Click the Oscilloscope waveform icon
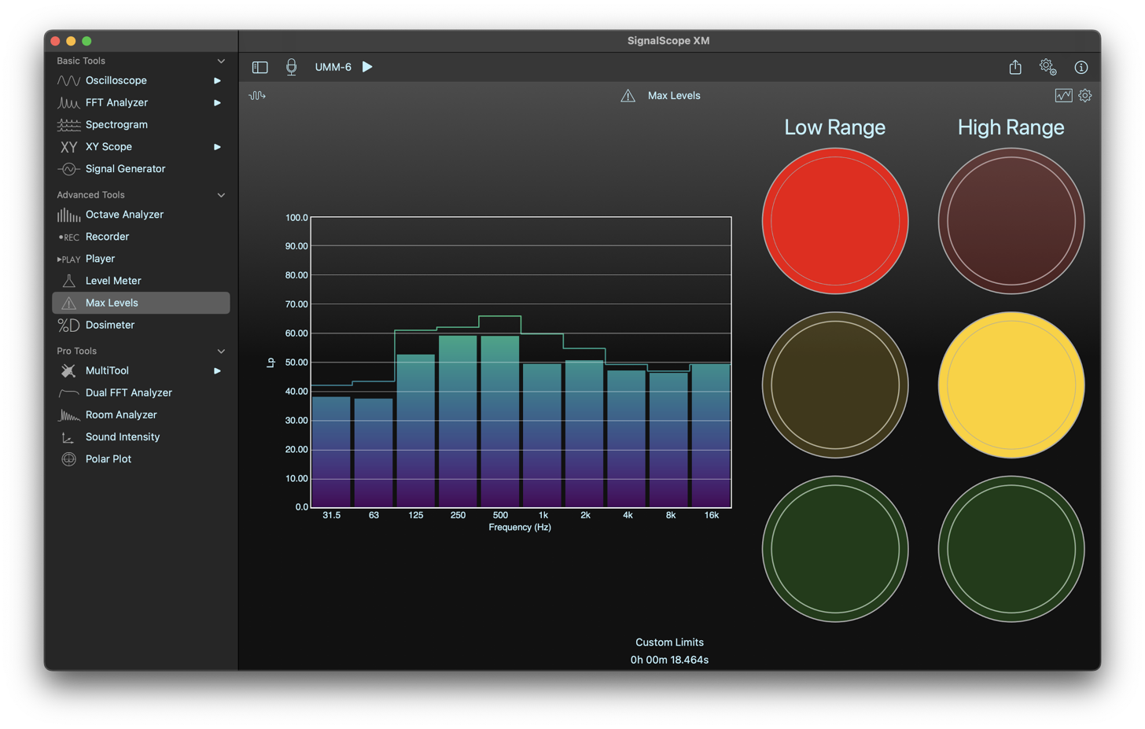The height and width of the screenshot is (729, 1145). coord(68,81)
